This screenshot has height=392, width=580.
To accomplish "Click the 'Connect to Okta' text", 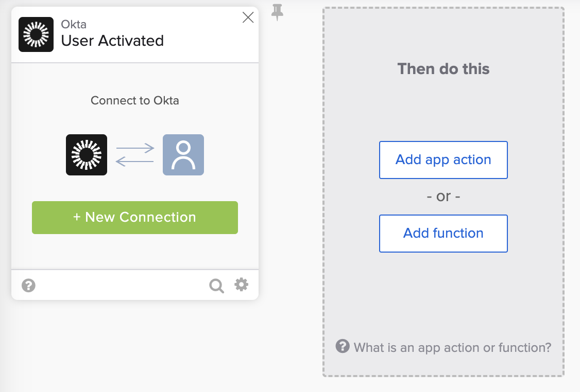I will coord(135,100).
